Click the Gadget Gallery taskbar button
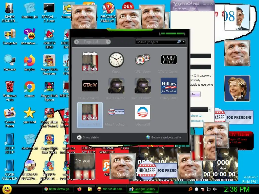259x194 pixels. (x=143, y=189)
